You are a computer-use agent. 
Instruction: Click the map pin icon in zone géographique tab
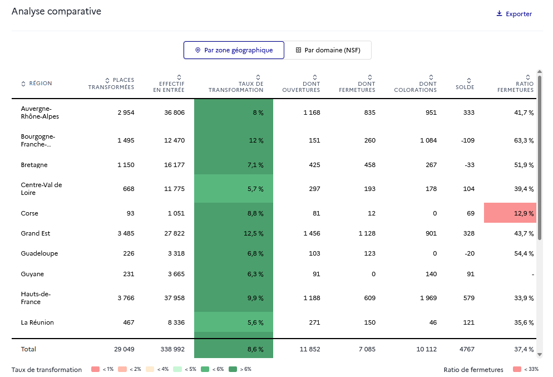point(198,50)
